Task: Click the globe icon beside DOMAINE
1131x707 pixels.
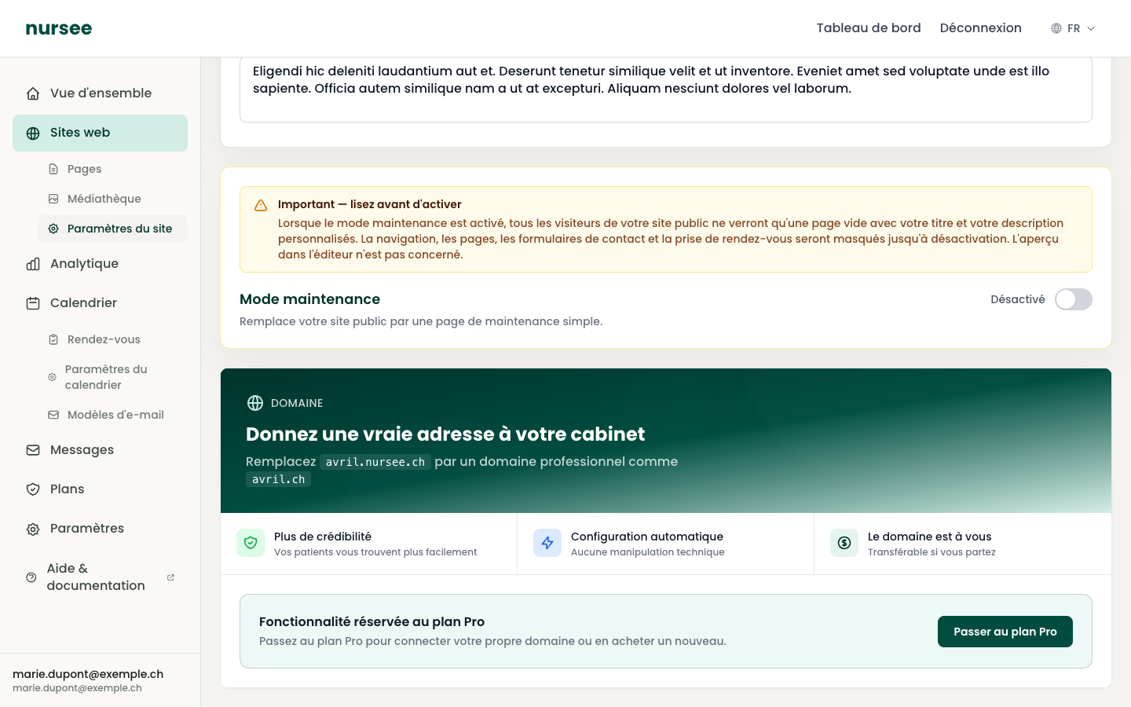Action: pos(255,403)
